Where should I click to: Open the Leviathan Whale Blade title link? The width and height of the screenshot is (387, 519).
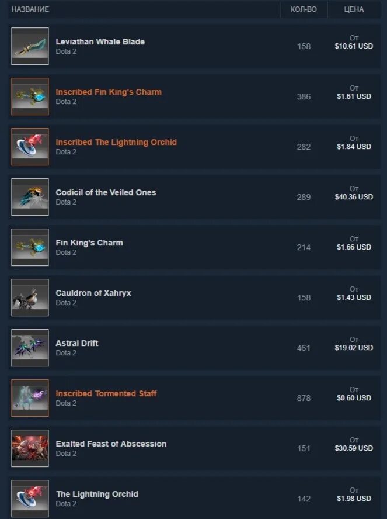[100, 41]
